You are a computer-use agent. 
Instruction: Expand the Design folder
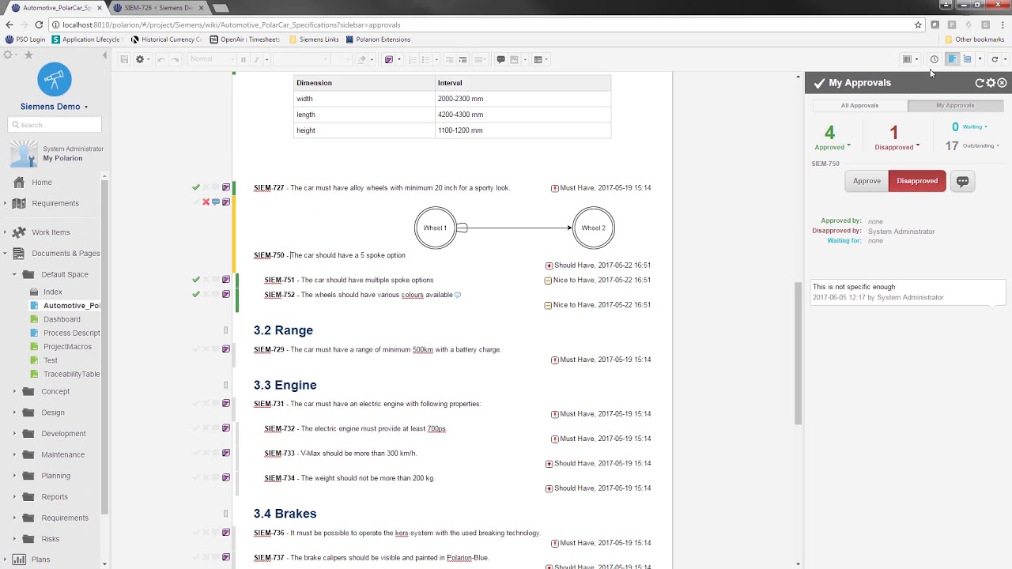(14, 413)
